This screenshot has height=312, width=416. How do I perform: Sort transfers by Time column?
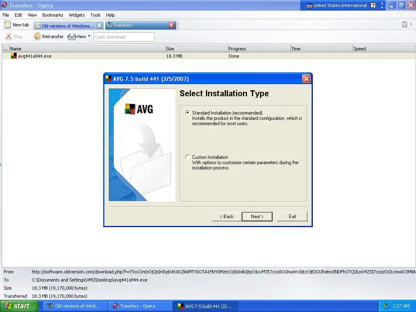pos(322,49)
